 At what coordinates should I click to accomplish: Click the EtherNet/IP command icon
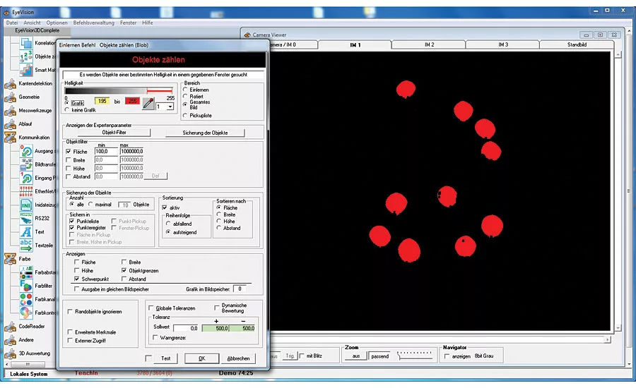tap(26, 191)
